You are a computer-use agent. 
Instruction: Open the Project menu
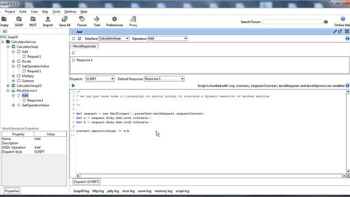coord(10,11)
